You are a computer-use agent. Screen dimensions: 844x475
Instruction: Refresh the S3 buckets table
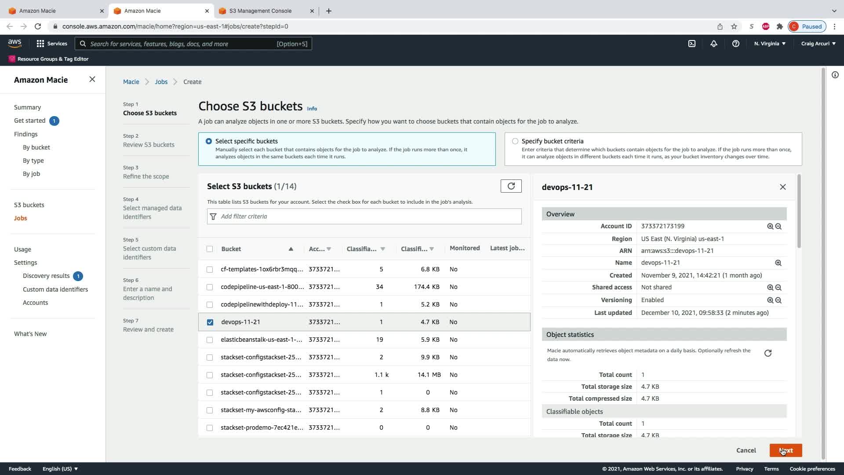pos(511,186)
